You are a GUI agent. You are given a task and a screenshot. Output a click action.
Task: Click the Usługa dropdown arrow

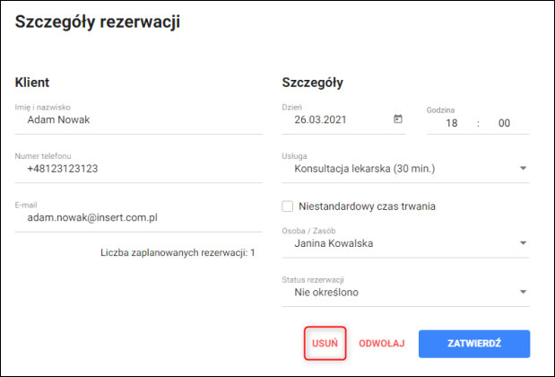coord(523,167)
